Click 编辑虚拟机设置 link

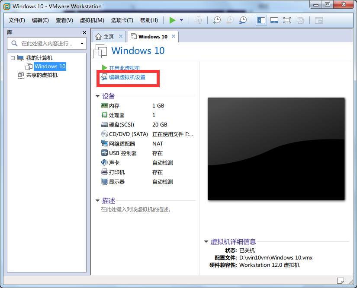127,78
